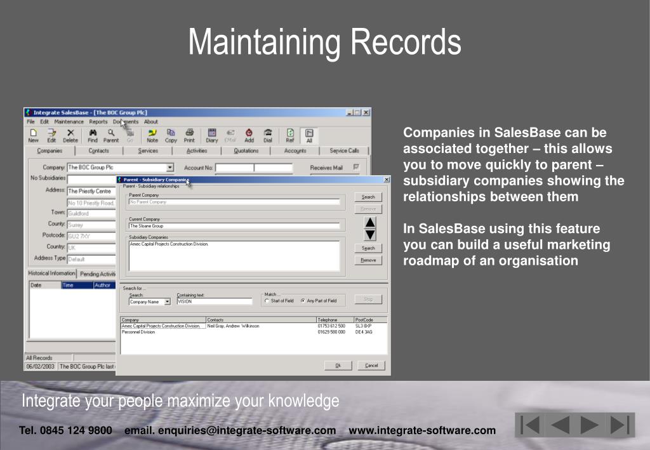Switch to the Quotations tab
Viewport: 650px width, 450px height.
coord(246,151)
